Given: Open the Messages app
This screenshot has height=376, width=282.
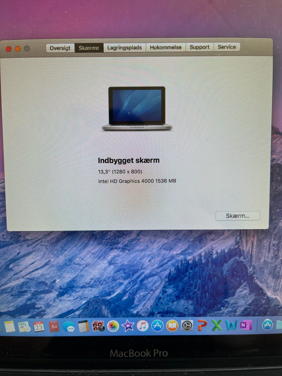Looking at the screenshot, I should click(x=69, y=327).
